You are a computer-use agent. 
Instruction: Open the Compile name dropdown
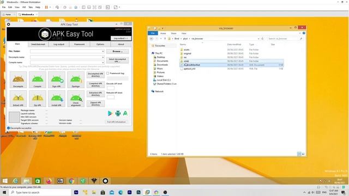[103, 63]
